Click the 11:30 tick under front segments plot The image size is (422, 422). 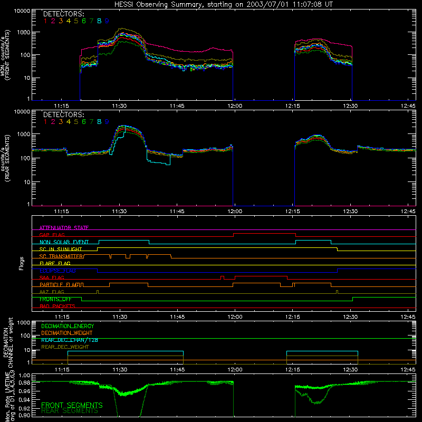click(119, 106)
